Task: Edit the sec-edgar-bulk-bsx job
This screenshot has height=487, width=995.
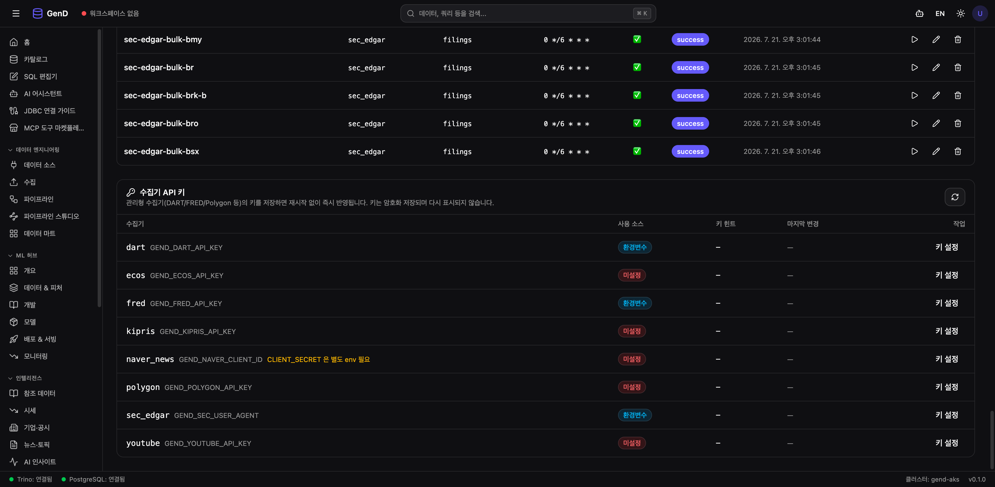Action: pos(936,151)
